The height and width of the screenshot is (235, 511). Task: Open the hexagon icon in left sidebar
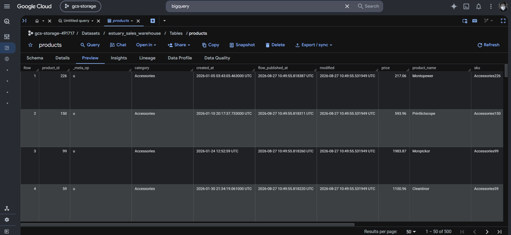[x=7, y=59]
